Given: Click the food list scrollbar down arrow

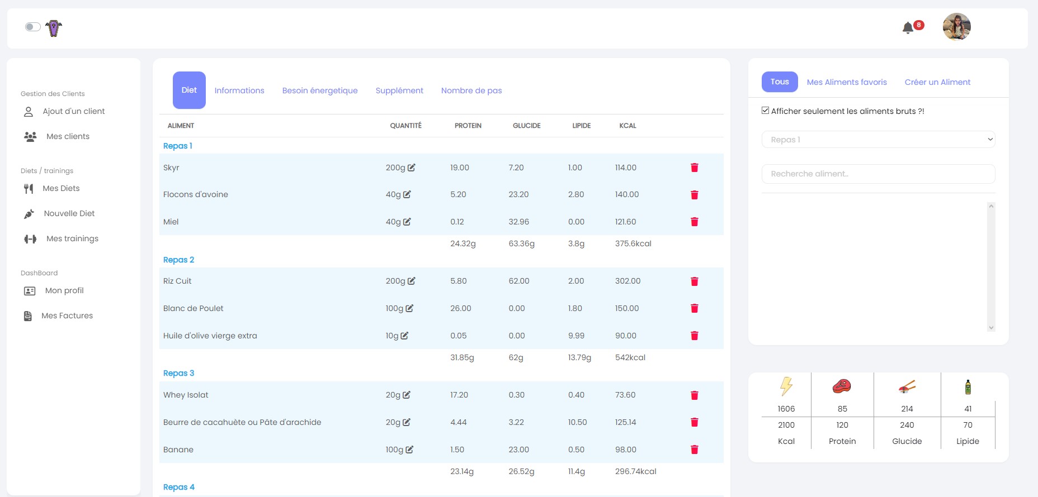Looking at the screenshot, I should pyautogui.click(x=991, y=328).
